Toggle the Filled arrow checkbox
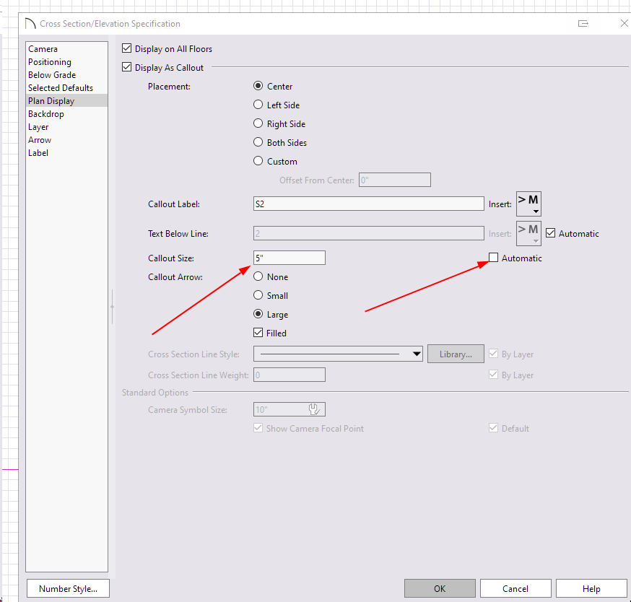This screenshot has height=602, width=631. (x=258, y=333)
